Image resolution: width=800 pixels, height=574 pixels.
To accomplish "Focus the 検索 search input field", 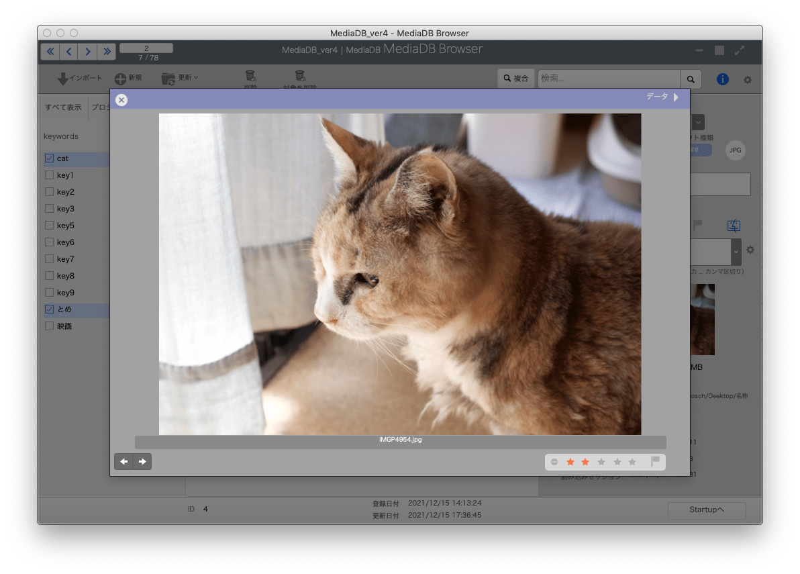I will [x=609, y=79].
